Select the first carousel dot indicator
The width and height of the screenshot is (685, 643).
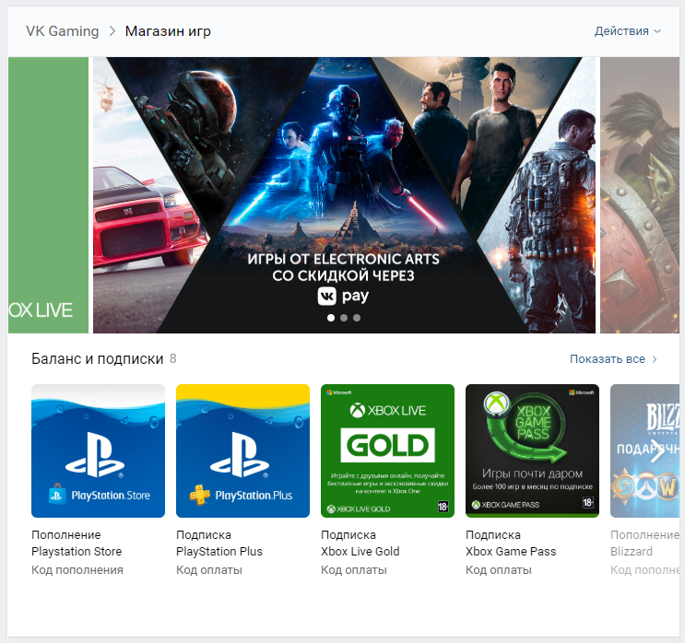click(331, 318)
